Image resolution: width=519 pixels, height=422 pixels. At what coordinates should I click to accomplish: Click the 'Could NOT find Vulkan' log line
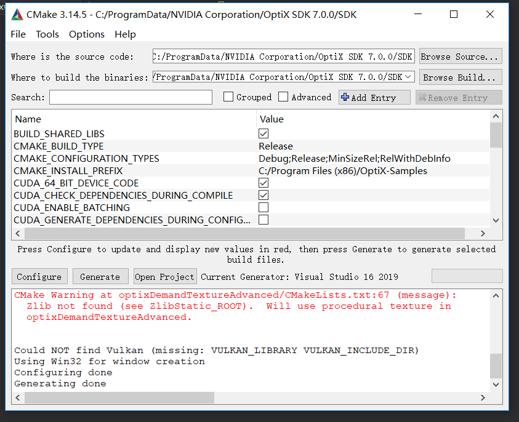tap(217, 350)
